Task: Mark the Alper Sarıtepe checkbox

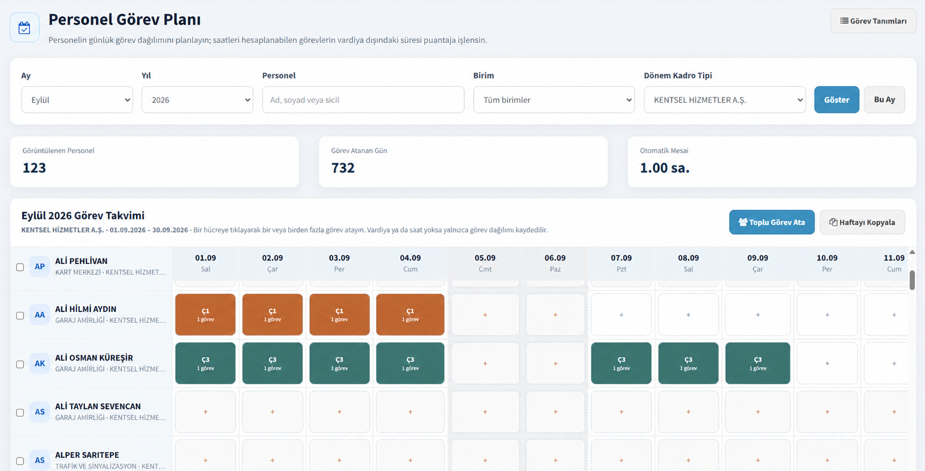Action: point(20,461)
